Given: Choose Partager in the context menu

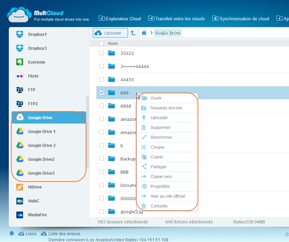Looking at the screenshot, I should tap(167, 167).
